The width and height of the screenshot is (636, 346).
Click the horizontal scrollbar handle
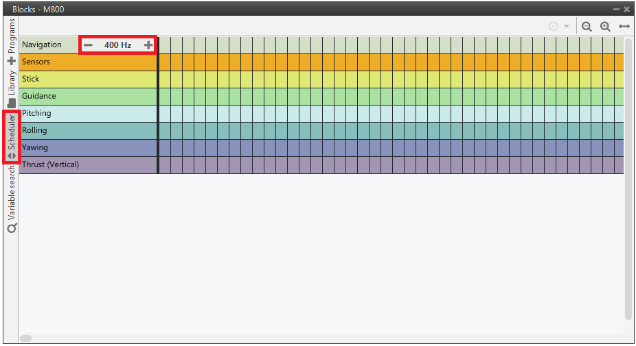(25, 338)
